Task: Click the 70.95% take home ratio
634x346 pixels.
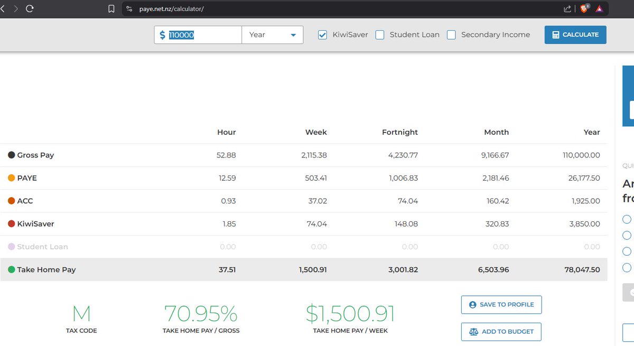Action: (201, 314)
